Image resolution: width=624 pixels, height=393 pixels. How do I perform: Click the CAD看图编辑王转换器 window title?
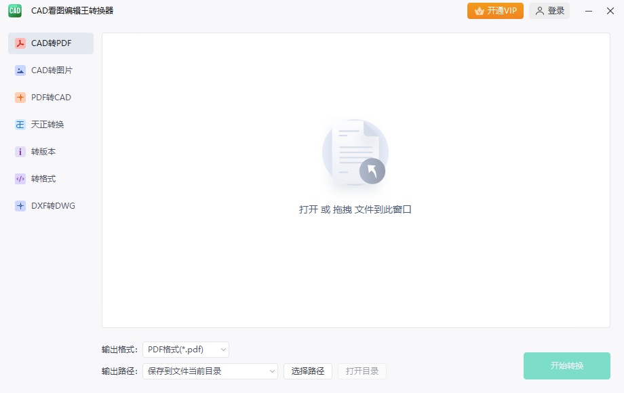tap(73, 11)
